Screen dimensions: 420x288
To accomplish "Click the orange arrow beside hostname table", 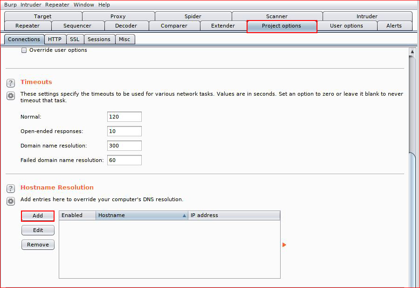I will [x=284, y=245].
